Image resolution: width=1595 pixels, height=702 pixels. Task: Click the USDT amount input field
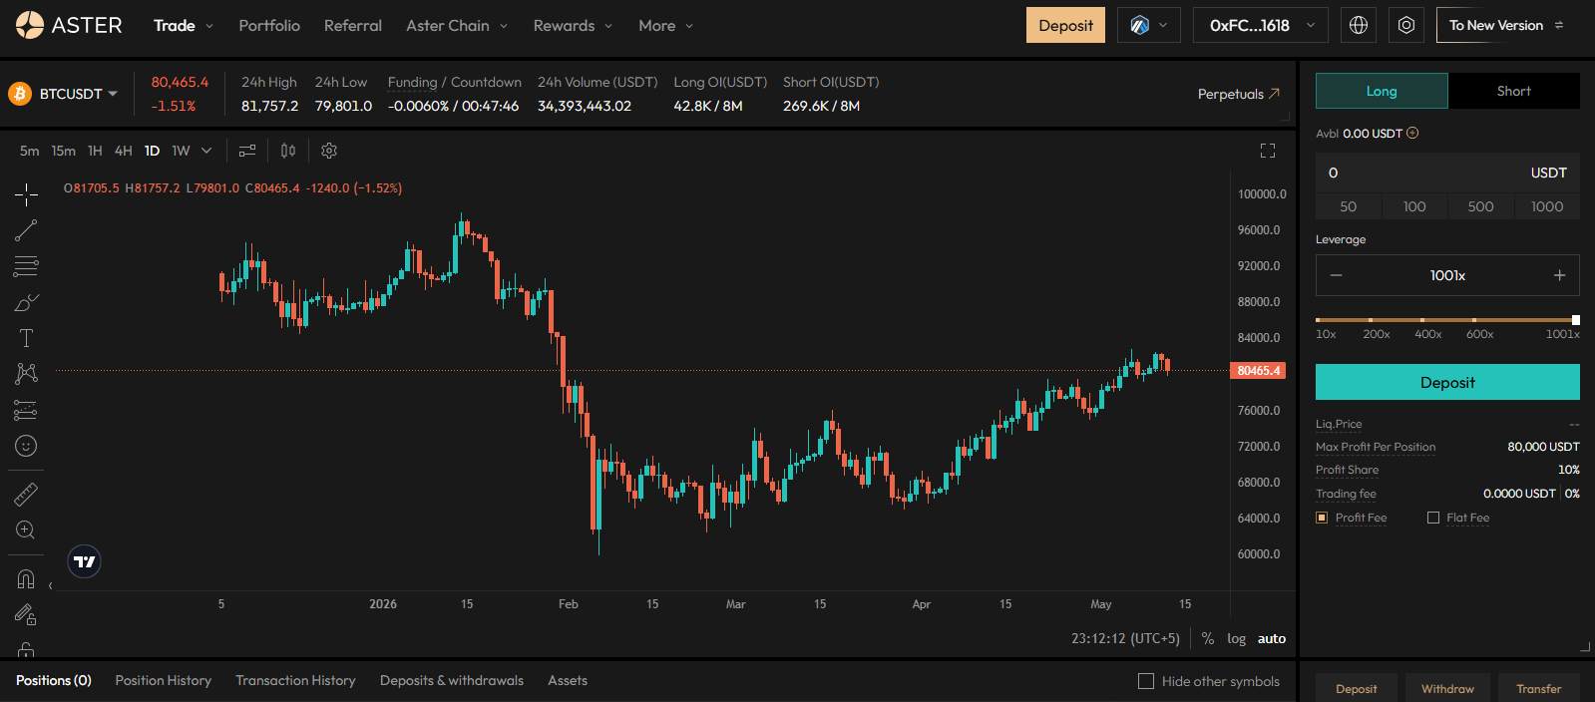pos(1447,174)
